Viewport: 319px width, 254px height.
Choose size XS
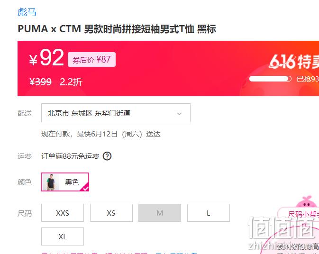point(111,213)
